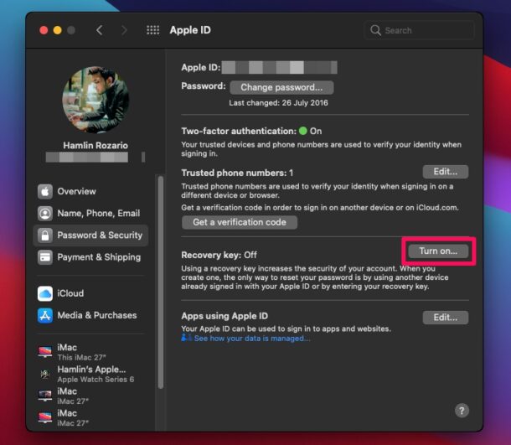Viewport: 511px width, 445px height.
Task: Click the 'Hamlin Rozario' name text
Action: coord(95,145)
